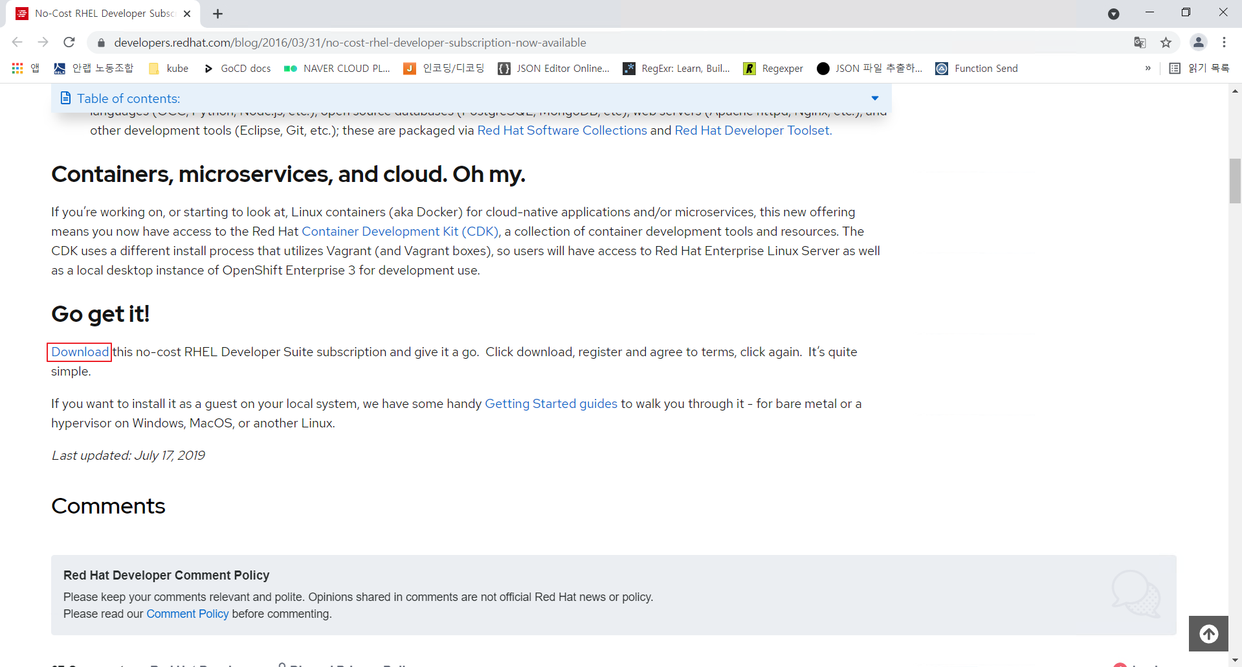Screen dimensions: 1242x667
Task: Open the JSON 파일 추출하... bookmark
Action: click(x=869, y=68)
